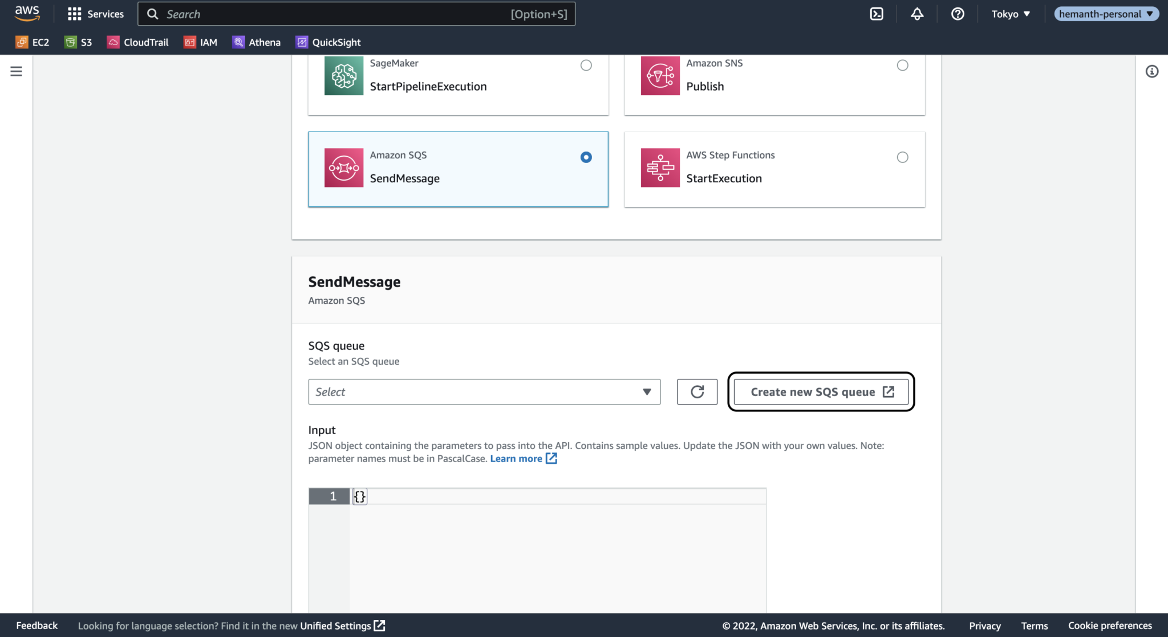Image resolution: width=1168 pixels, height=637 pixels.
Task: Open the AWS home console via aws logo
Action: 26,14
